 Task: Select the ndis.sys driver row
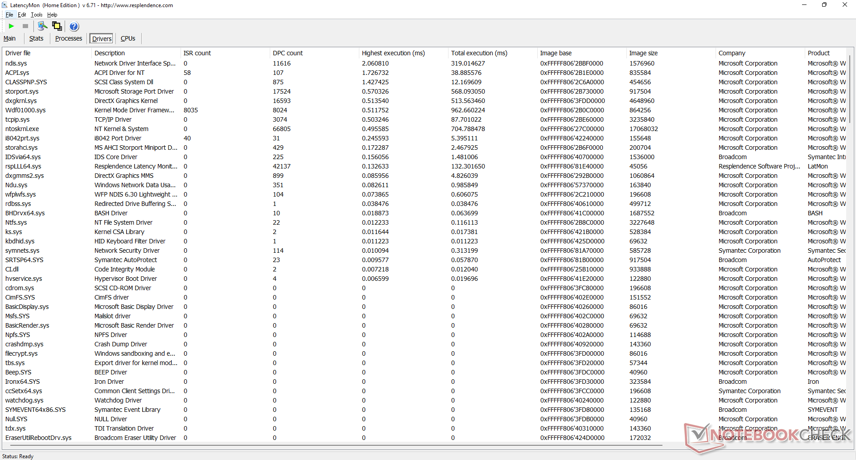pos(16,63)
